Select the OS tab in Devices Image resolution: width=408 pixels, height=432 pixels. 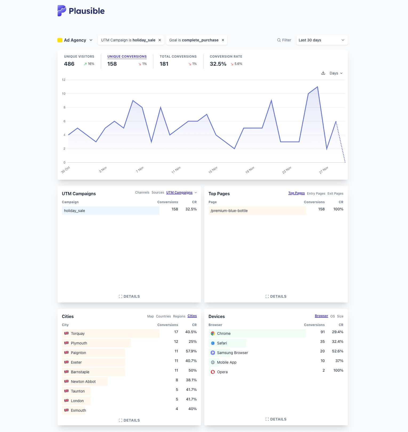[x=332, y=316]
